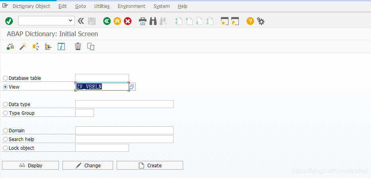Select the Lock object radio button
The width and height of the screenshot is (371, 178).
(x=5, y=148)
